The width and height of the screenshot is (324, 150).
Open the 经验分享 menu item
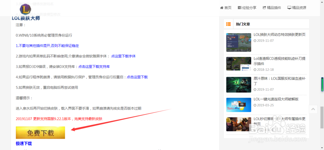click(247, 8)
